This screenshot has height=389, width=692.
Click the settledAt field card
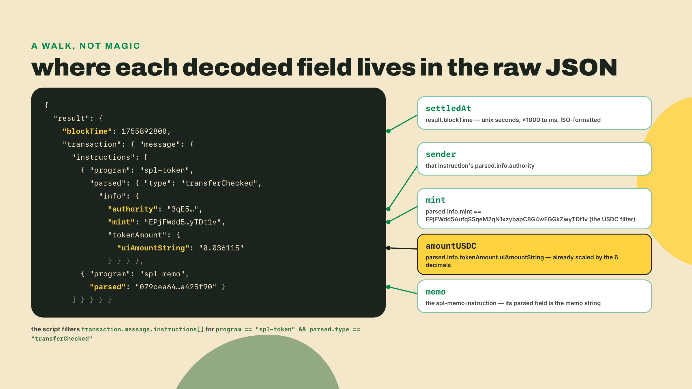(534, 113)
